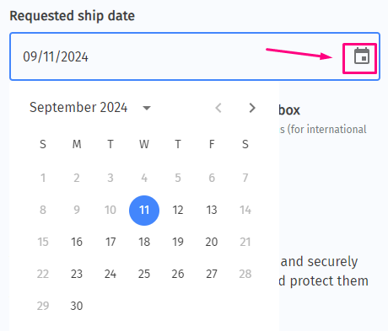Select September 13 in the calendar

click(x=212, y=210)
